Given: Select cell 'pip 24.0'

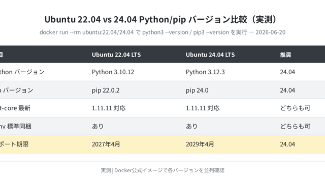Looking at the screenshot, I should tap(197, 90).
